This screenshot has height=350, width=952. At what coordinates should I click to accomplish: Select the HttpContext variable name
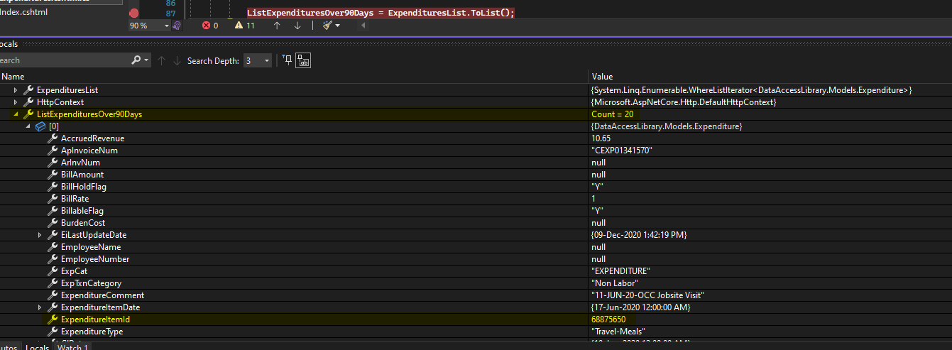click(x=60, y=102)
